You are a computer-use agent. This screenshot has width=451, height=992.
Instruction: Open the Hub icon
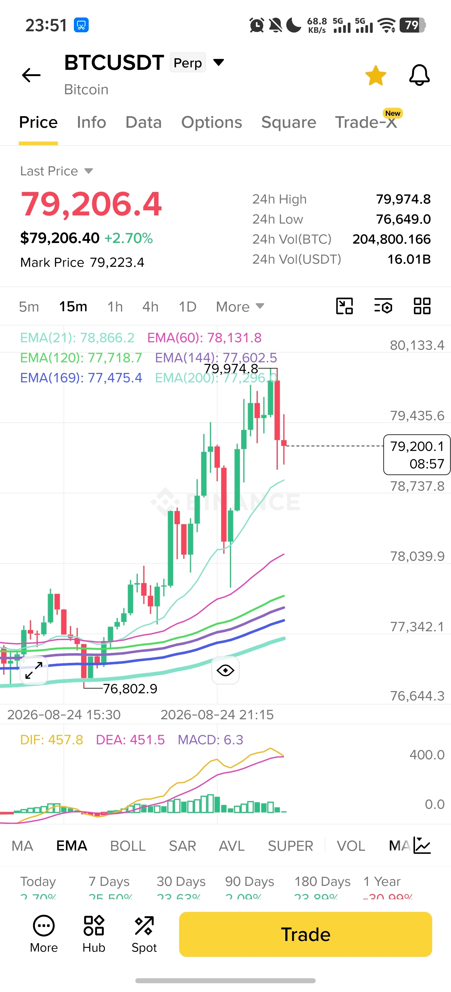click(94, 935)
